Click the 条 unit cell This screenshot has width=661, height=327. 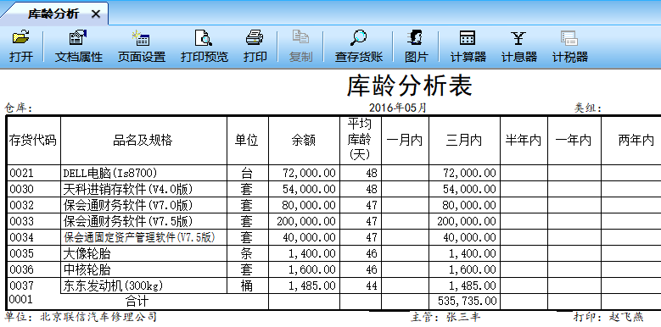[247, 253]
